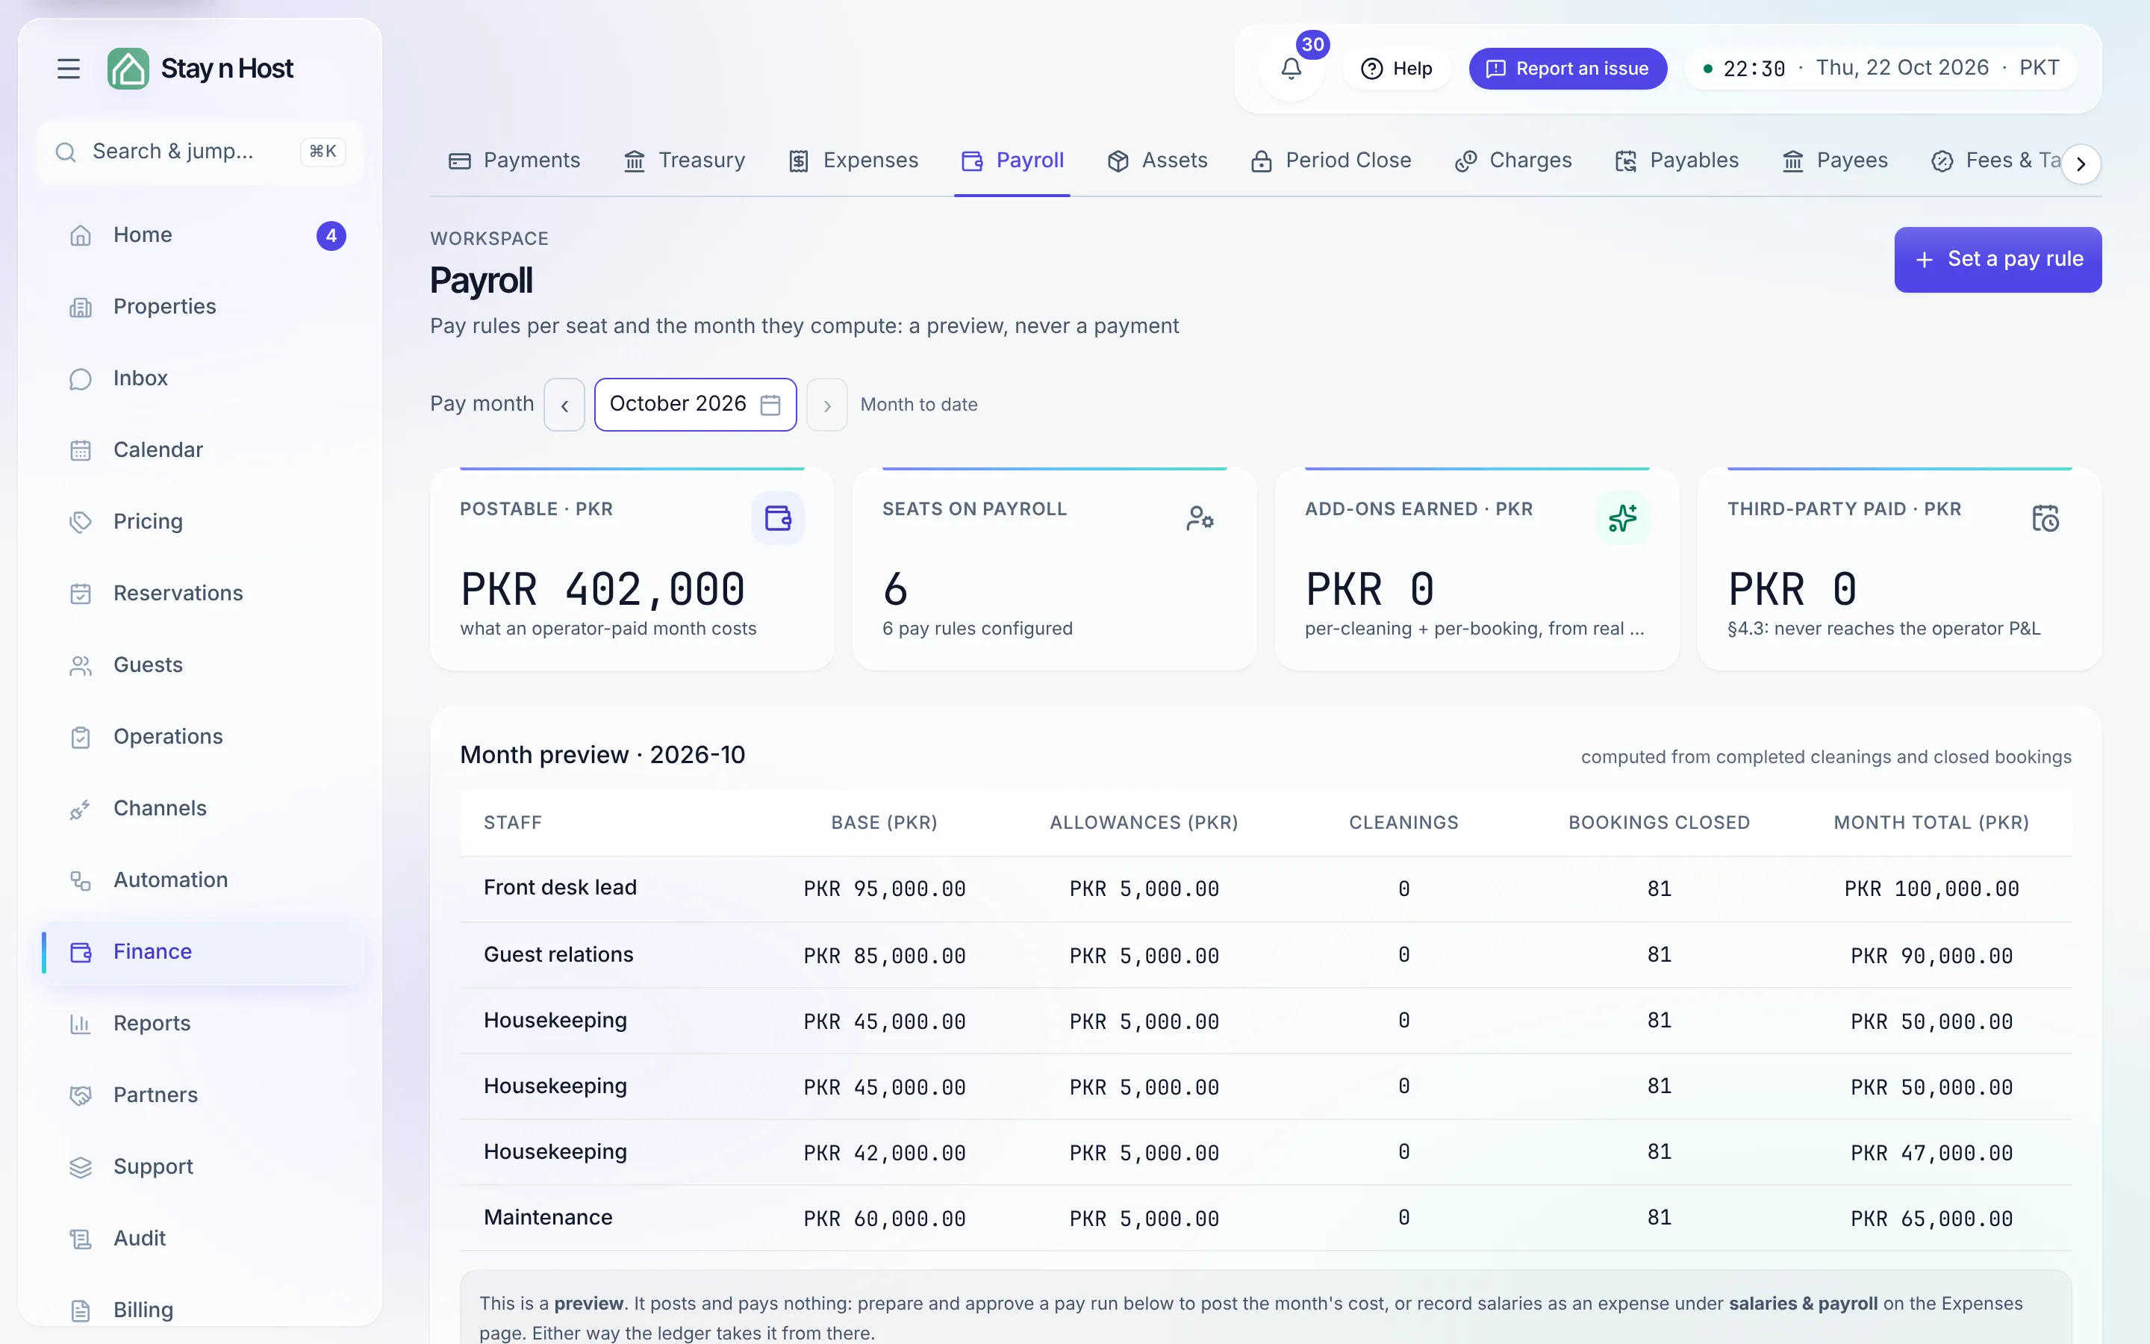The image size is (2150, 1344).
Task: Click the Stay n Host logo
Action: click(x=200, y=69)
